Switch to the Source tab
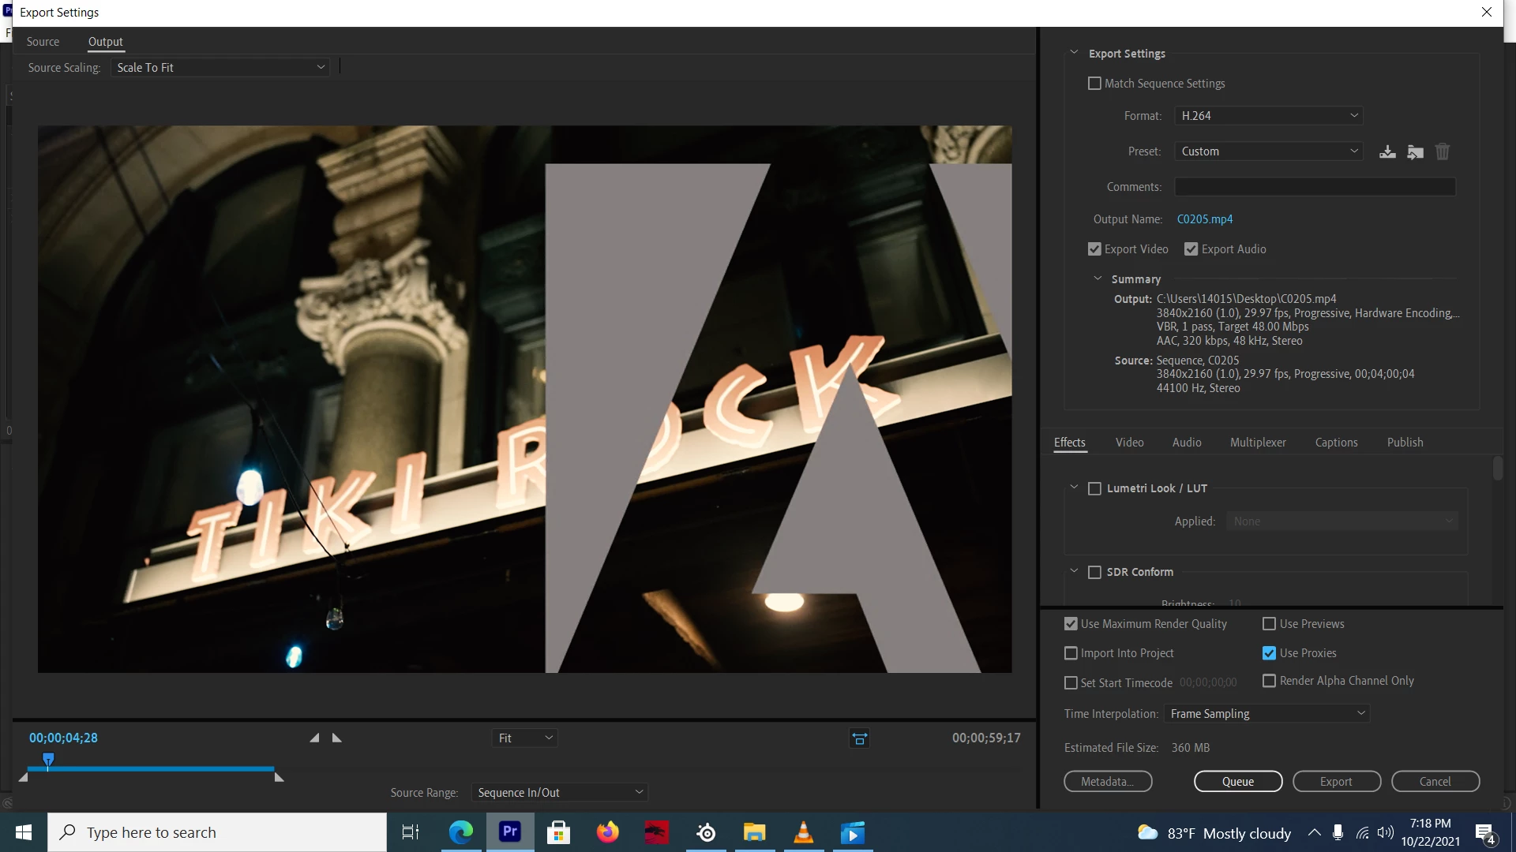The height and width of the screenshot is (852, 1516). (43, 42)
